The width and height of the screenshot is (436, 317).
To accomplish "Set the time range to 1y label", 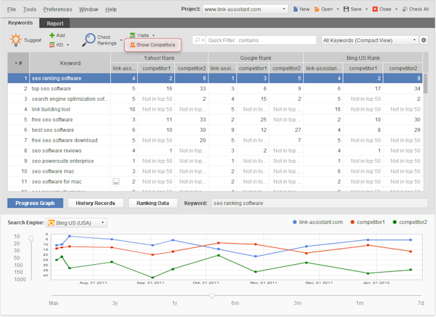I will tap(175, 303).
